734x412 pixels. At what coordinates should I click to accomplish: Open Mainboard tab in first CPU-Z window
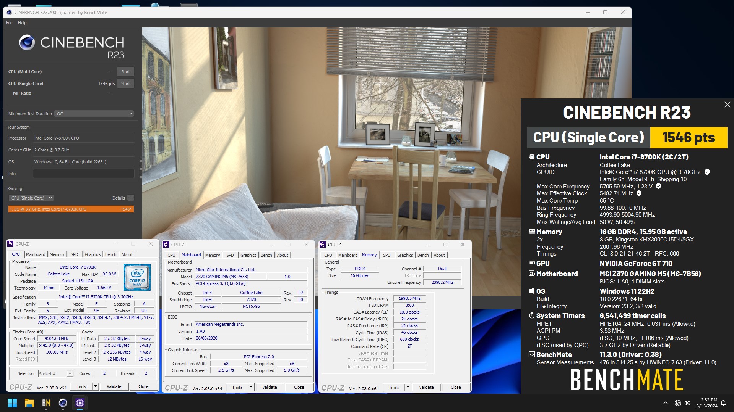[36, 254]
